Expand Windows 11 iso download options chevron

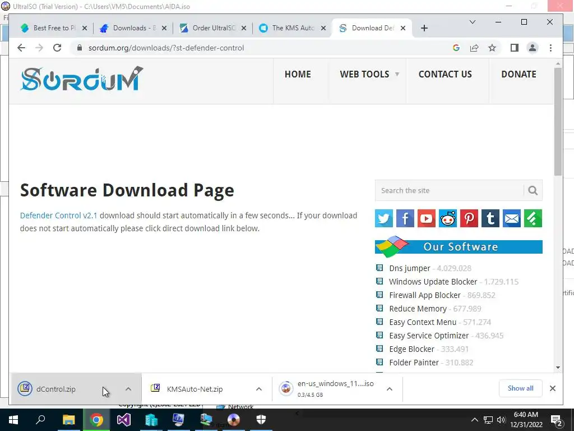[x=390, y=389]
